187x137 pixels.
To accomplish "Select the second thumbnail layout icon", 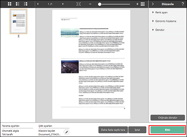I will coord(17,4).
